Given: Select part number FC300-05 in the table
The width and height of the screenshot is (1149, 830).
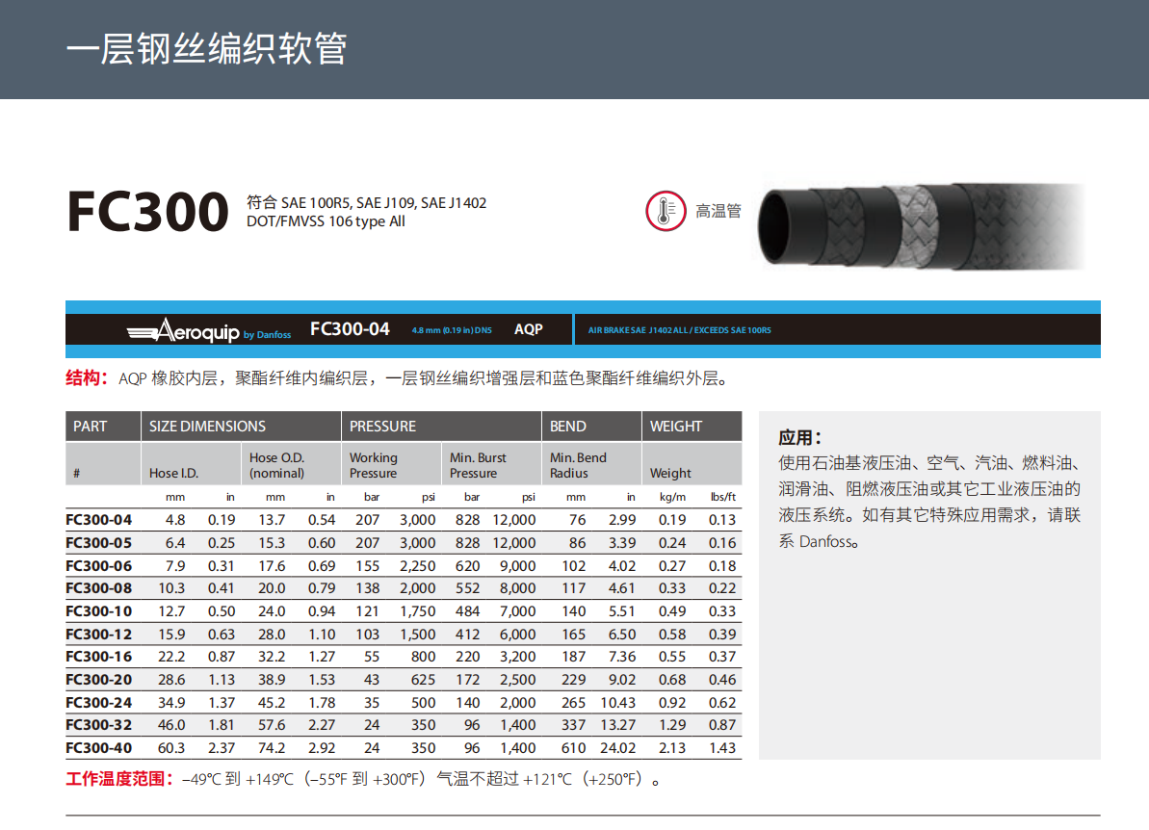Looking at the screenshot, I should click(x=99, y=543).
